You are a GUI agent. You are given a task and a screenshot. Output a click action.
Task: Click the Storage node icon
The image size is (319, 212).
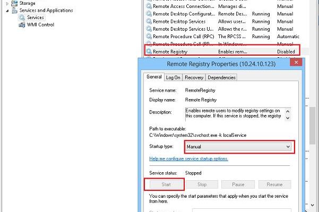pyautogui.click(x=15, y=3)
